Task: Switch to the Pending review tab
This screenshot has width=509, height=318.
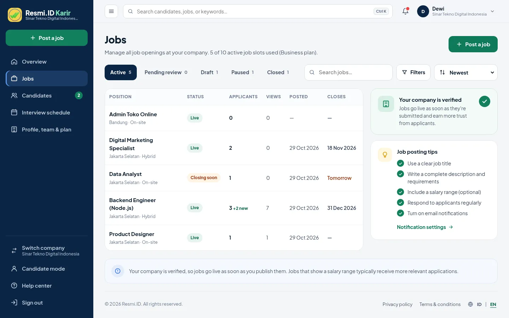Action: pyautogui.click(x=166, y=72)
